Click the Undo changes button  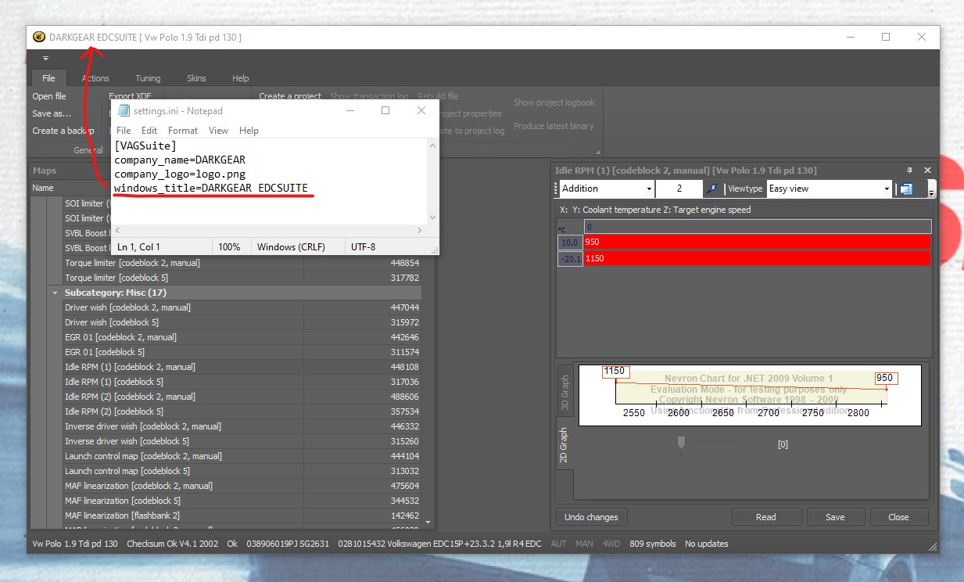pos(591,517)
